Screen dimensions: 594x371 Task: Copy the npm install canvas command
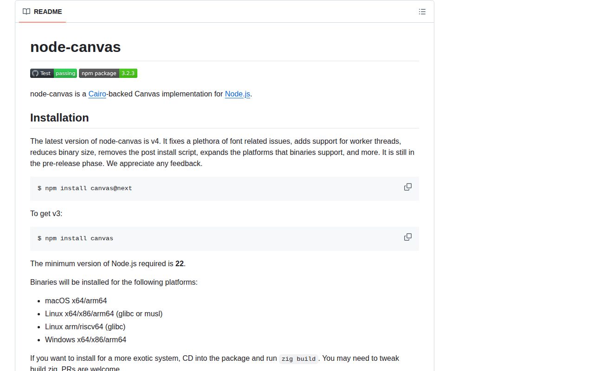[x=408, y=237]
